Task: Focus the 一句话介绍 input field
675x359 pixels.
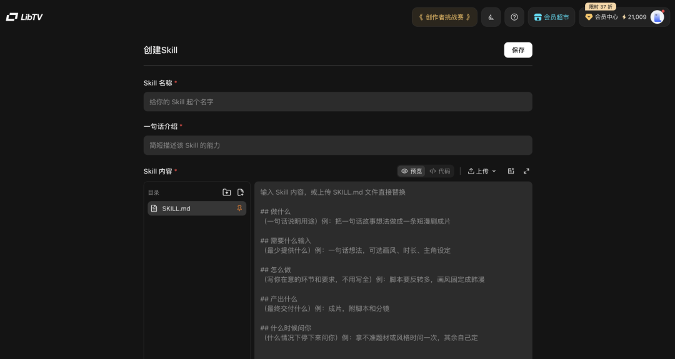Action: click(x=337, y=145)
